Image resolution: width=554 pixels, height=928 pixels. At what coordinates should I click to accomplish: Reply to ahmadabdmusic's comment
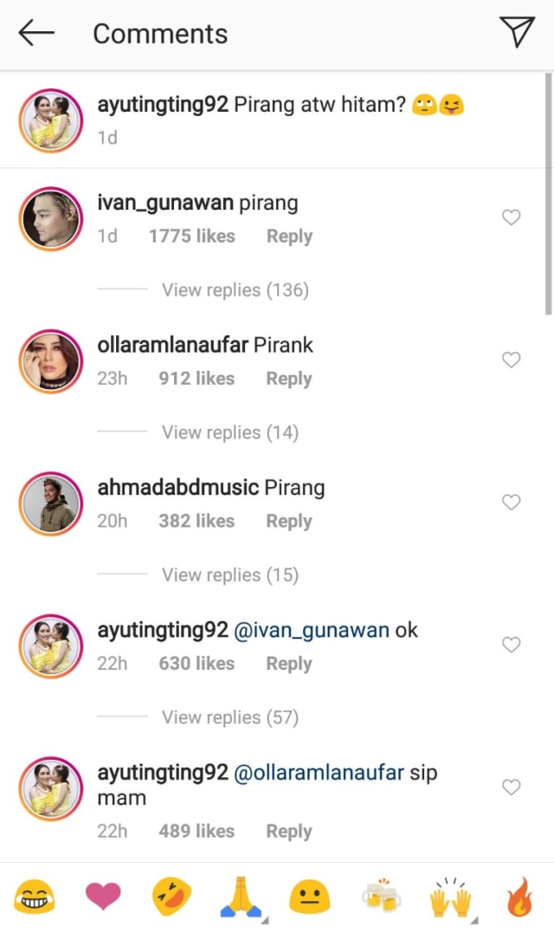[288, 520]
